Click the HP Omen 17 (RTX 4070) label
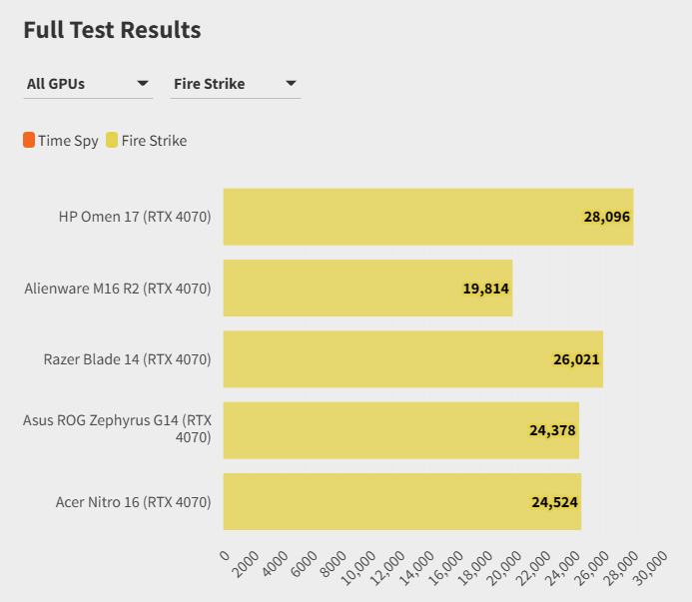This screenshot has height=602, width=692. 135,217
